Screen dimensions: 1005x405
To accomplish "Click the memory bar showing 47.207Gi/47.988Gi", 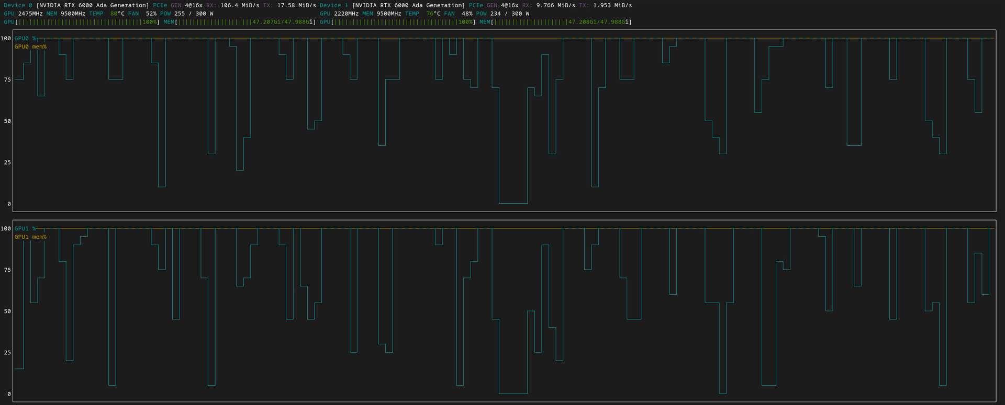I will click(240, 22).
